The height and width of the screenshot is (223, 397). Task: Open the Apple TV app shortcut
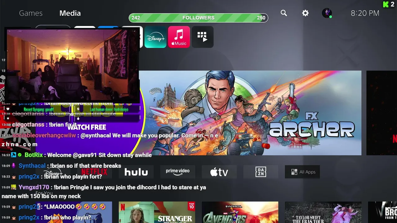pos(219,172)
